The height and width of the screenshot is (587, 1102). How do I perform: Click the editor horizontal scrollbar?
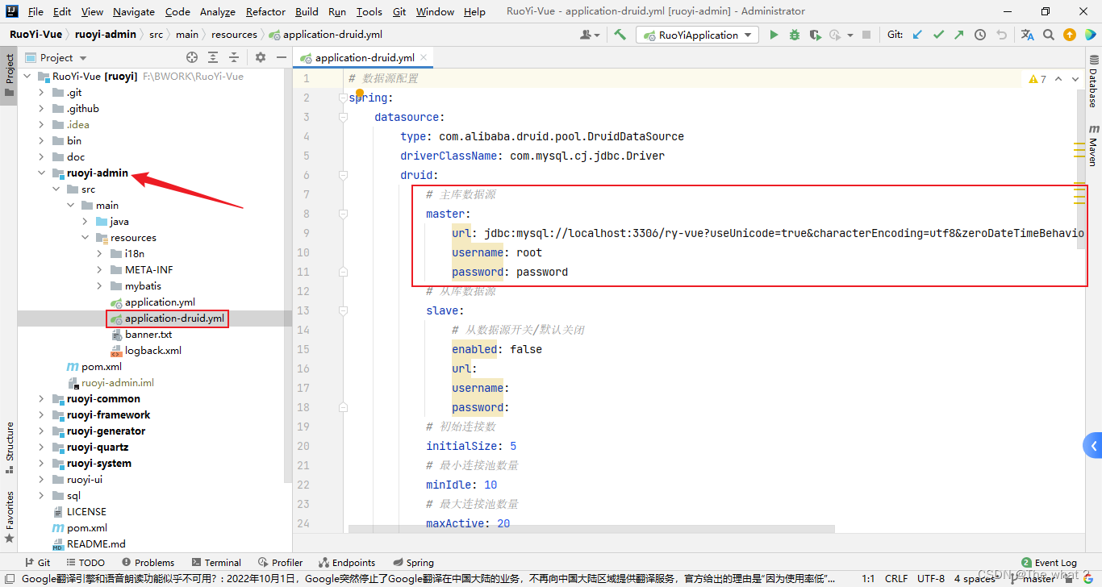pyautogui.click(x=591, y=529)
